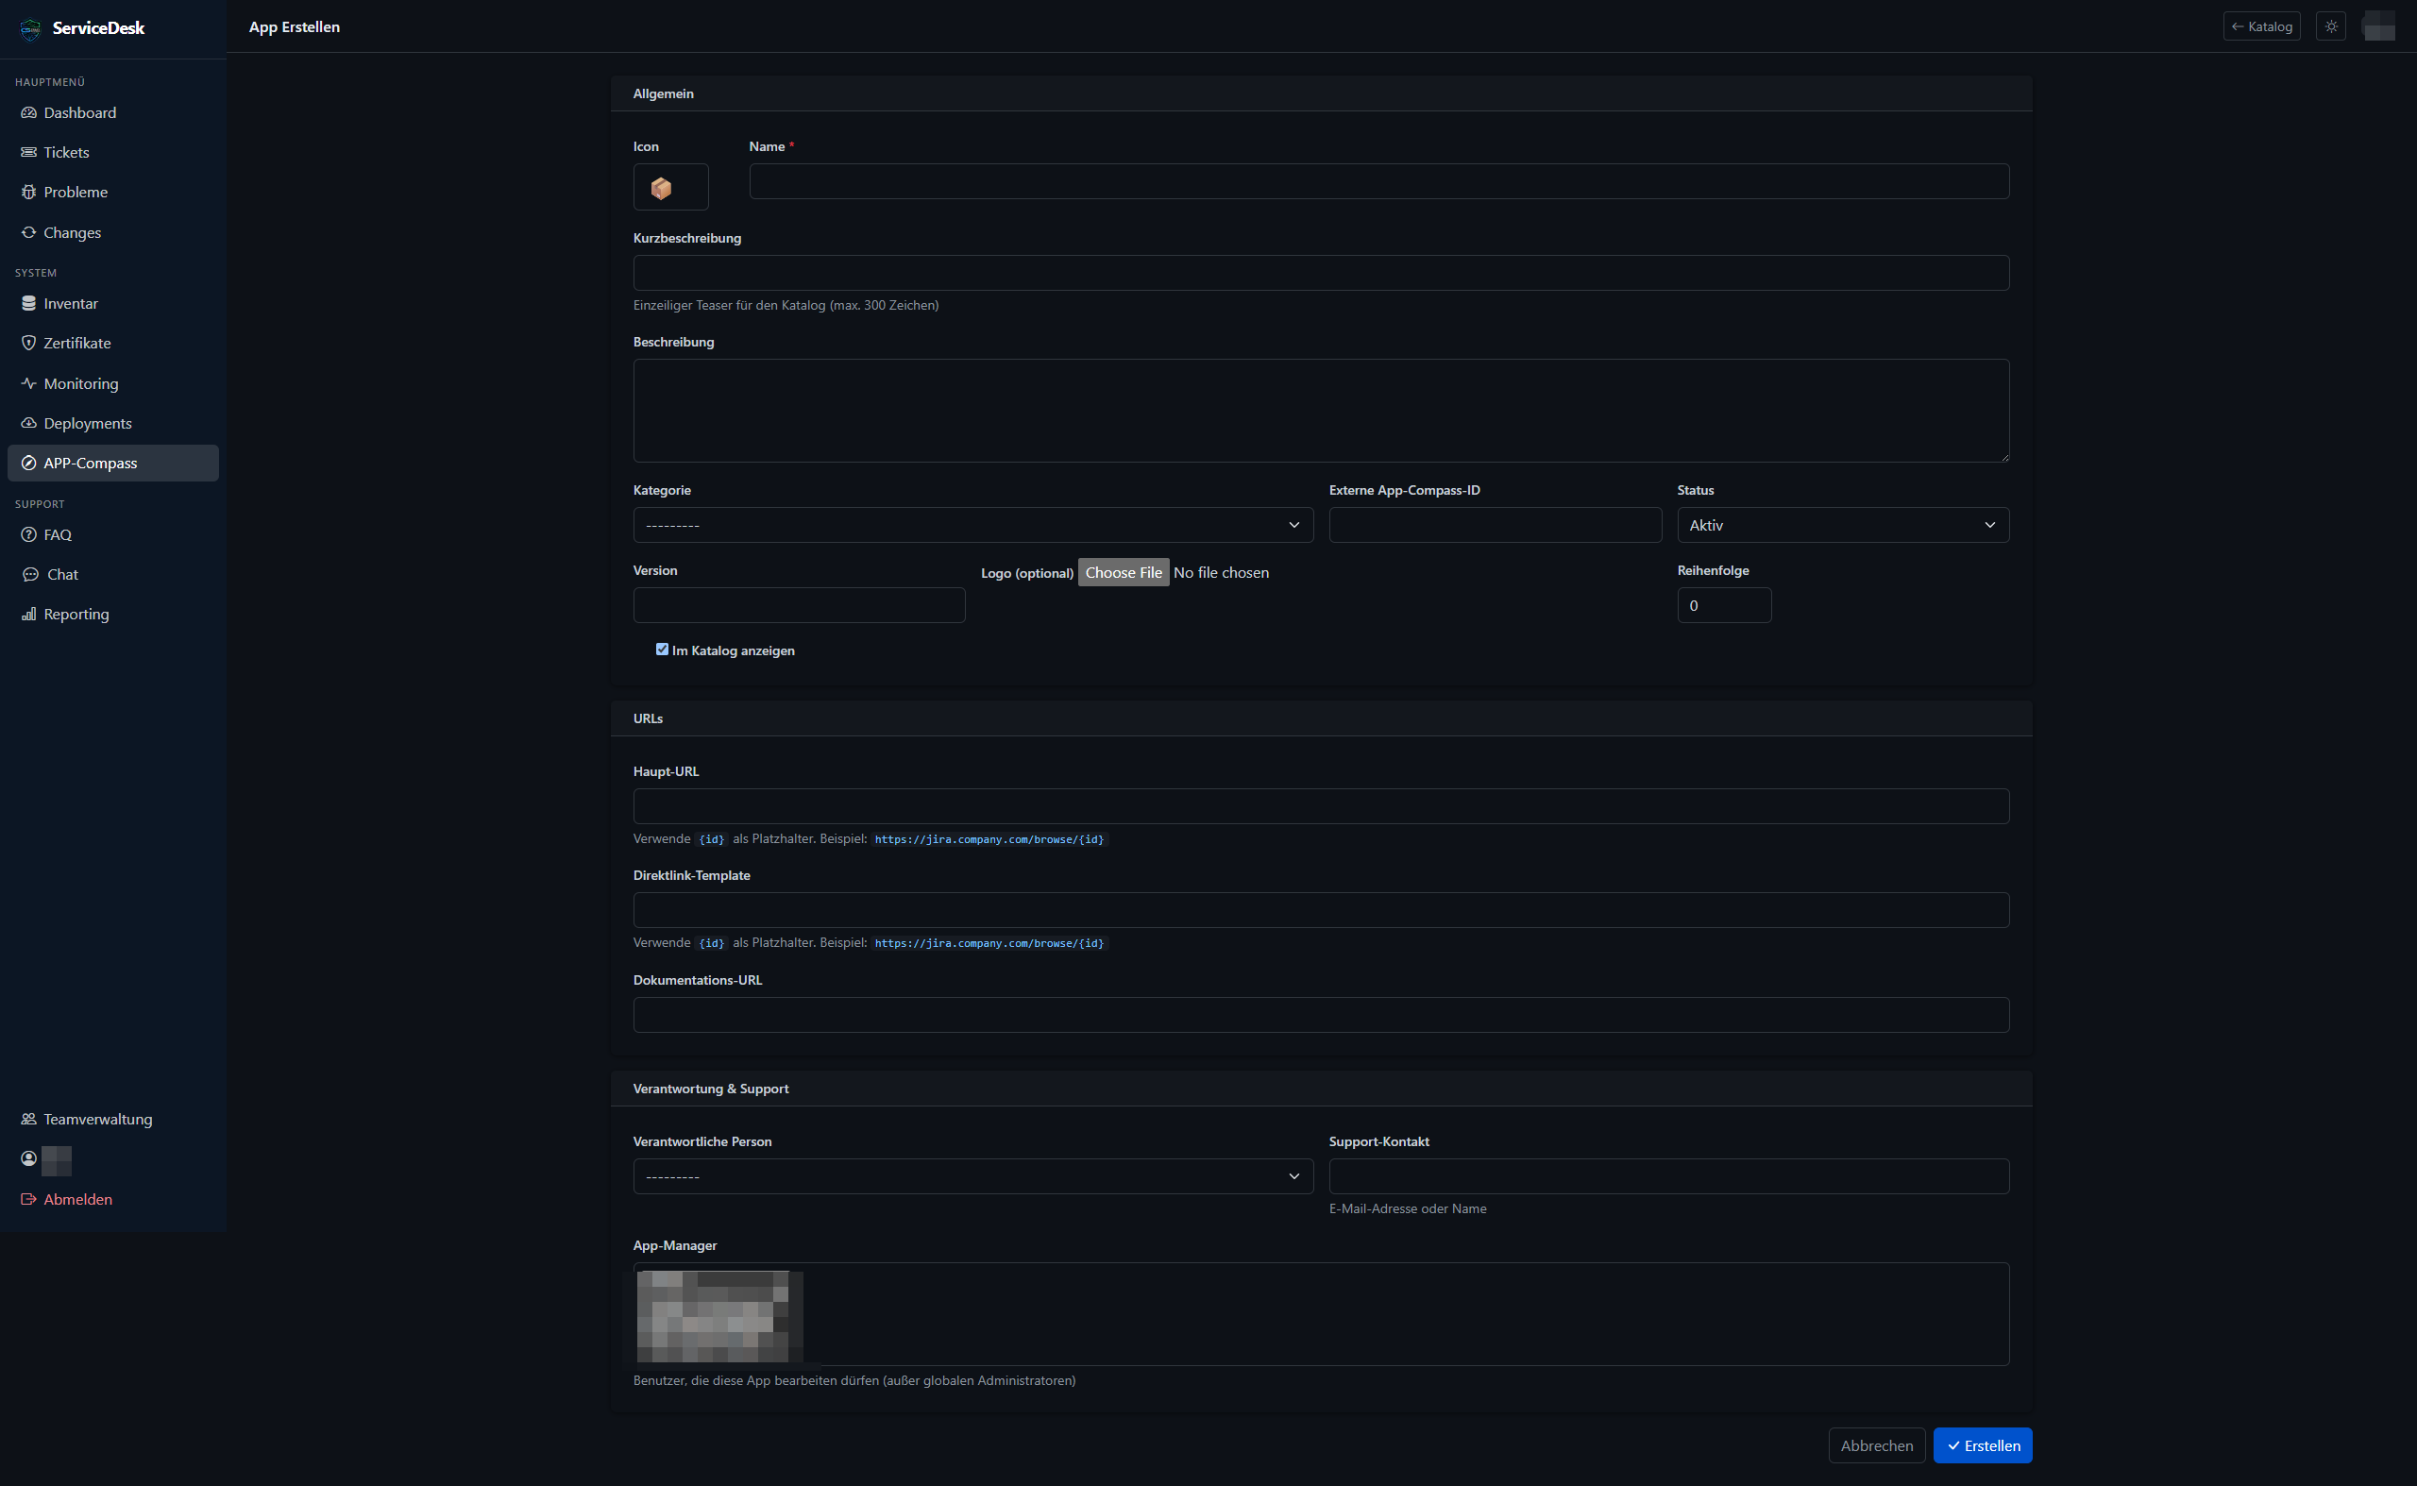Focus the Version input field
This screenshot has height=1486, width=2417.
pos(799,605)
